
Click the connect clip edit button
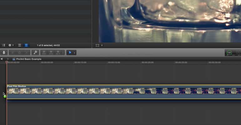click(x=44, y=52)
